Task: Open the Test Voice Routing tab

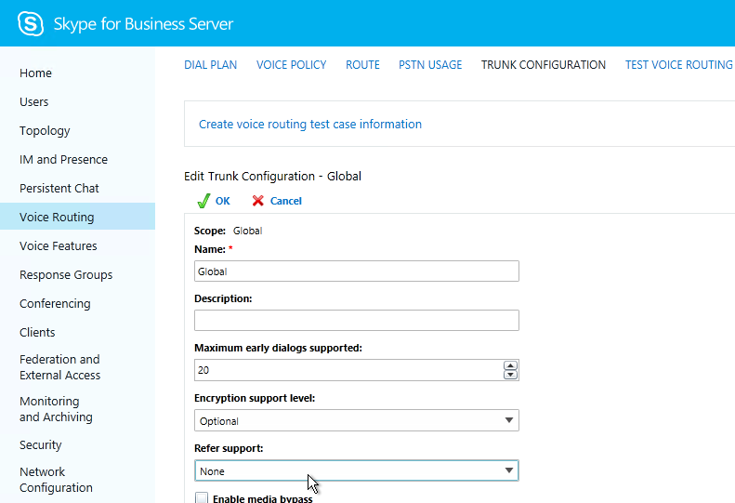Action: (678, 65)
